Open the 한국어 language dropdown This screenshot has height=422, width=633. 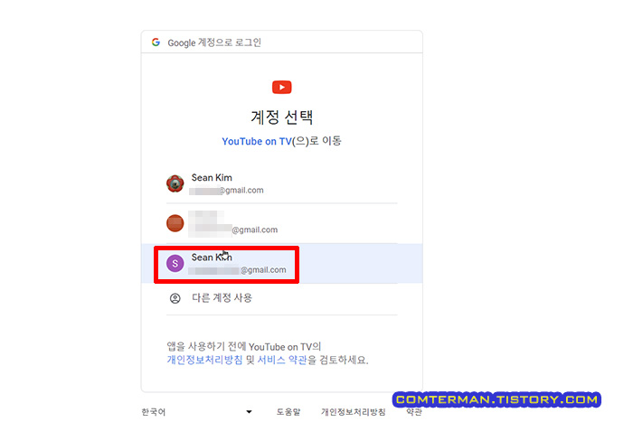coord(197,412)
